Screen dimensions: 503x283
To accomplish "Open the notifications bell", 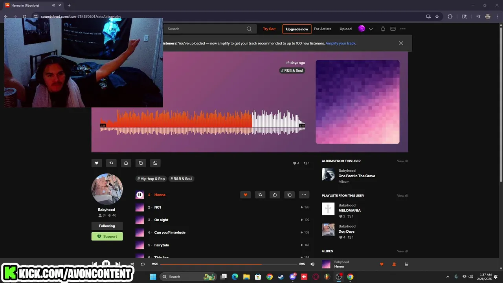I will (383, 29).
